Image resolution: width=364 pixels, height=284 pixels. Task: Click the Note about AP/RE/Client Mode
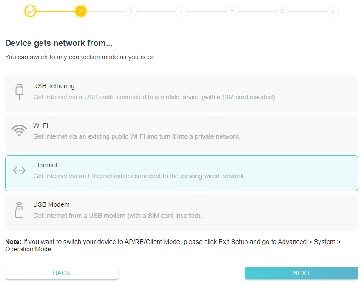(x=173, y=245)
